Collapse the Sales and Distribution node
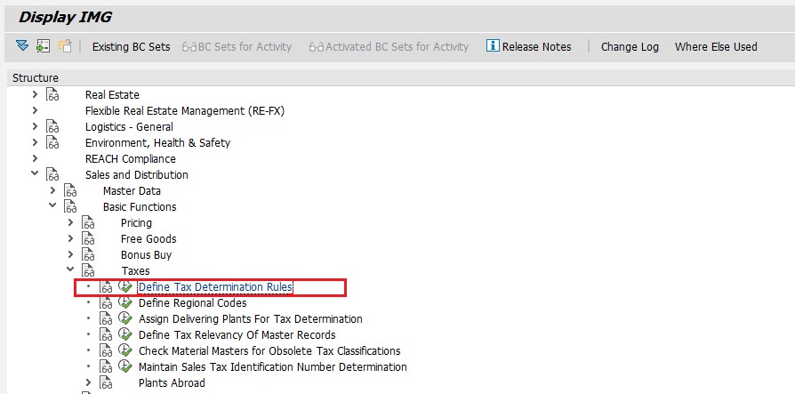Image resolution: width=795 pixels, height=394 pixels. (x=35, y=175)
